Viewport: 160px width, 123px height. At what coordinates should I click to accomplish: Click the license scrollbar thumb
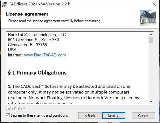151,40
